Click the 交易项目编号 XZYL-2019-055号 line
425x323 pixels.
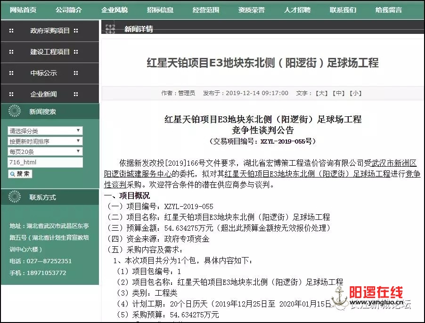click(x=262, y=141)
